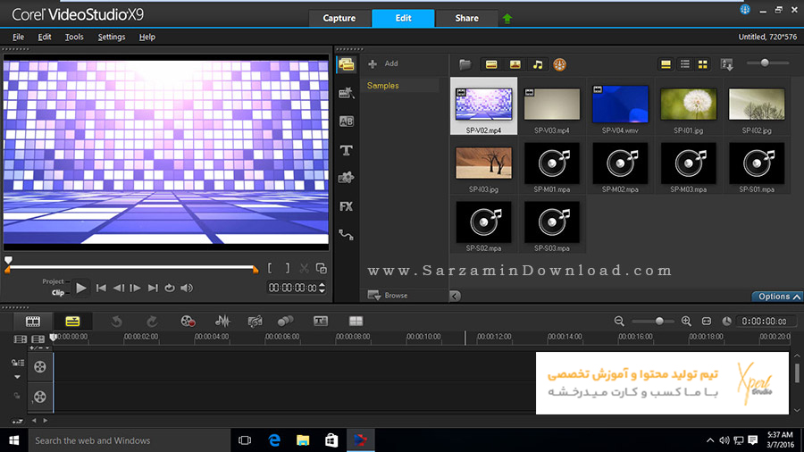Open Edge browser from the taskbar
Image resolution: width=804 pixels, height=452 pixels.
pos(274,440)
